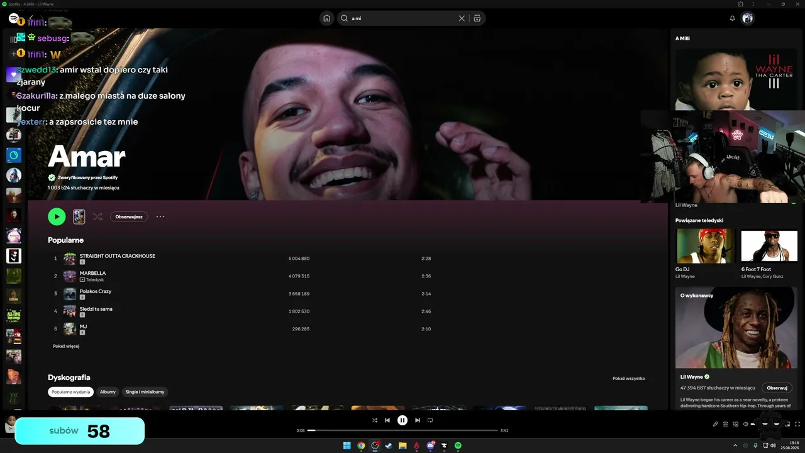
Task: Select the Single i minialbumy filter
Action: (145, 392)
